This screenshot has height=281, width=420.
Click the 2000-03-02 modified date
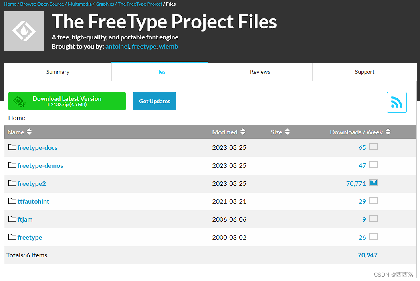229,237
